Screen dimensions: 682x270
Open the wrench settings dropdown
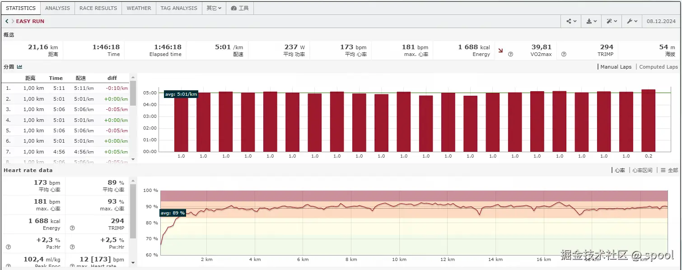pos(631,21)
